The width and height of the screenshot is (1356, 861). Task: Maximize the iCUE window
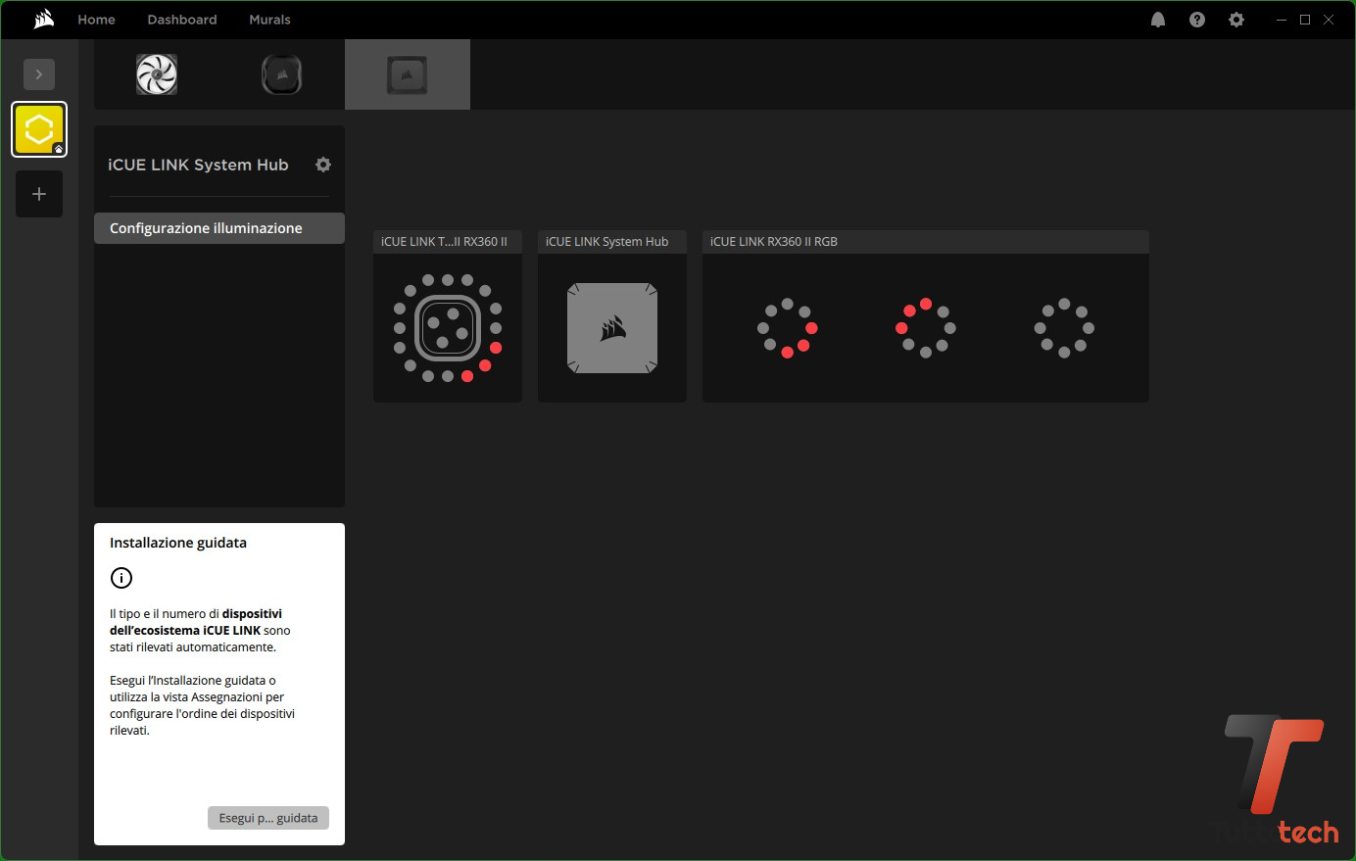pyautogui.click(x=1305, y=20)
